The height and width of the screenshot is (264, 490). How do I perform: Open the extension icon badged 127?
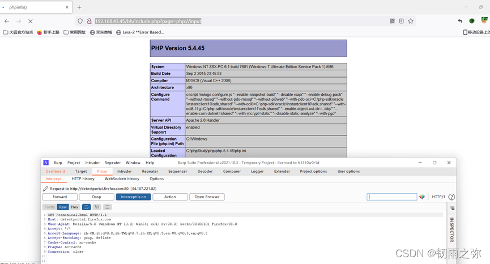pos(484,20)
